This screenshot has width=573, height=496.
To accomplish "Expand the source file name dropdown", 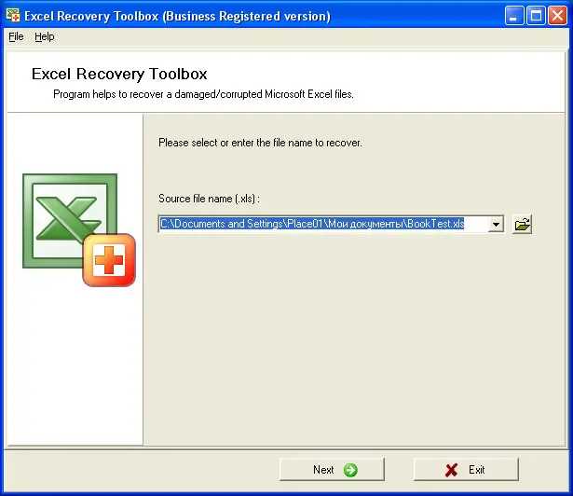I will point(496,224).
